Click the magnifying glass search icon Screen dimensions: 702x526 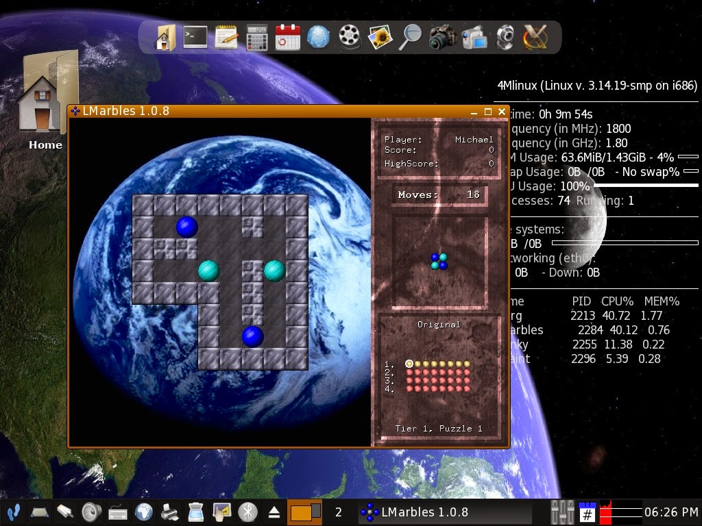click(410, 37)
